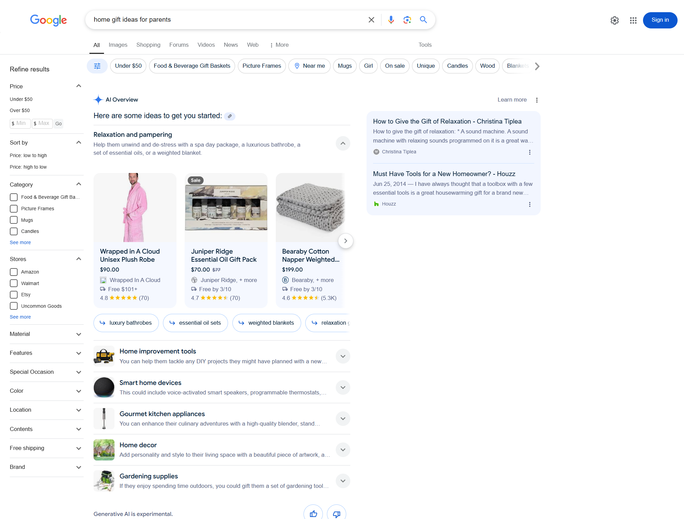The height and width of the screenshot is (519, 684).
Task: Collapse the Category filter section
Action: pyautogui.click(x=79, y=184)
